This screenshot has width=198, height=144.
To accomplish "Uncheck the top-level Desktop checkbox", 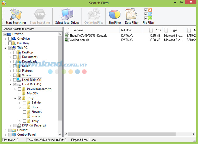I will (5, 34).
